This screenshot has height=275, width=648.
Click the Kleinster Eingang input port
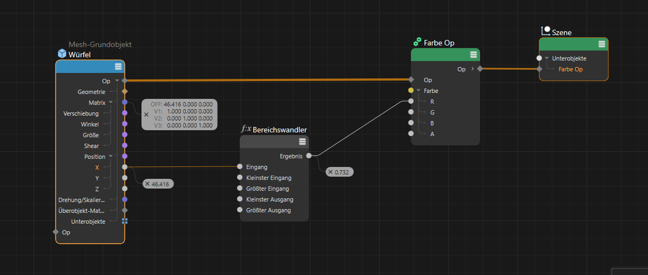point(240,178)
